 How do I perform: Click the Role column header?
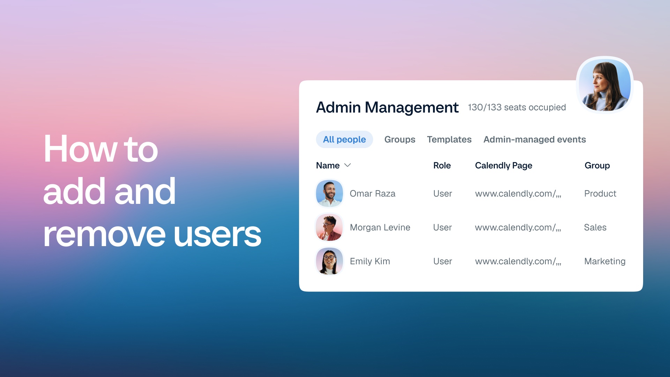[442, 165]
